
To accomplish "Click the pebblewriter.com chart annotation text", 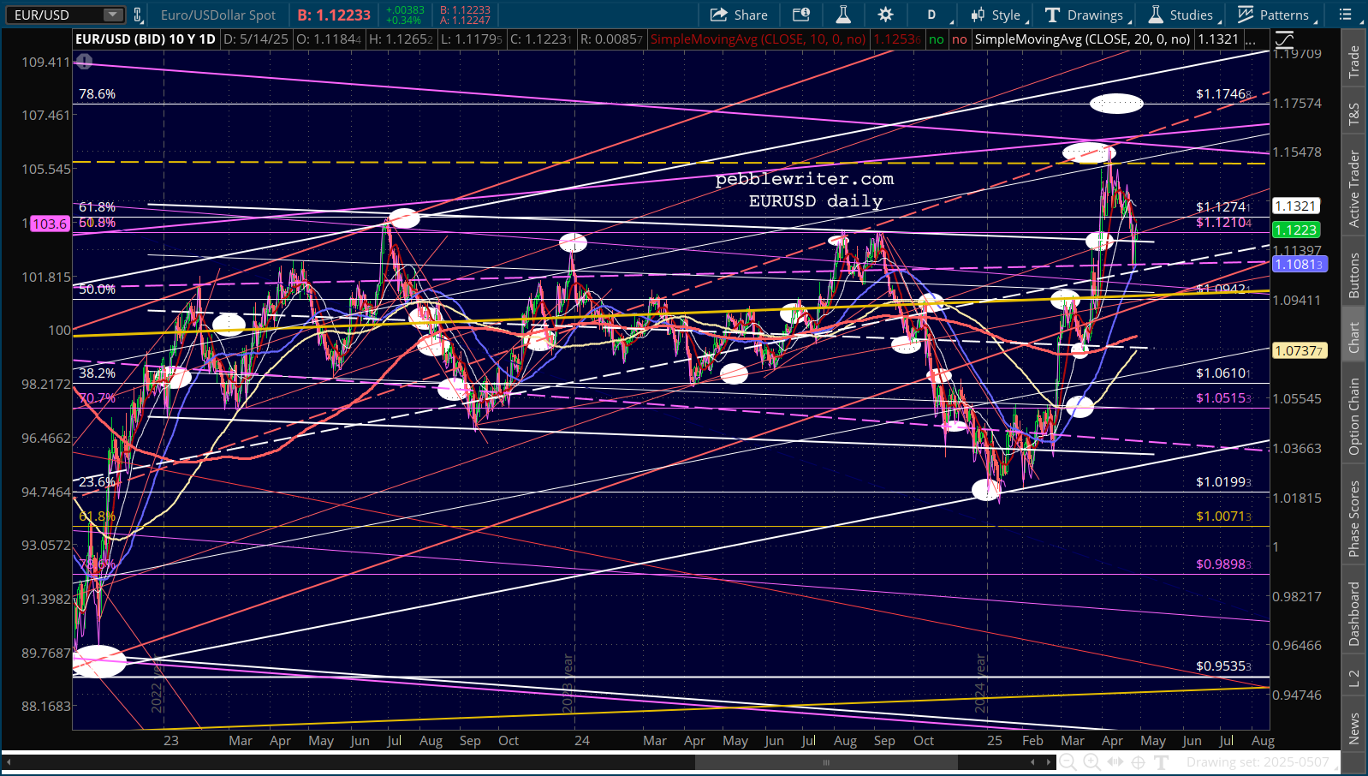I will 805,179.
